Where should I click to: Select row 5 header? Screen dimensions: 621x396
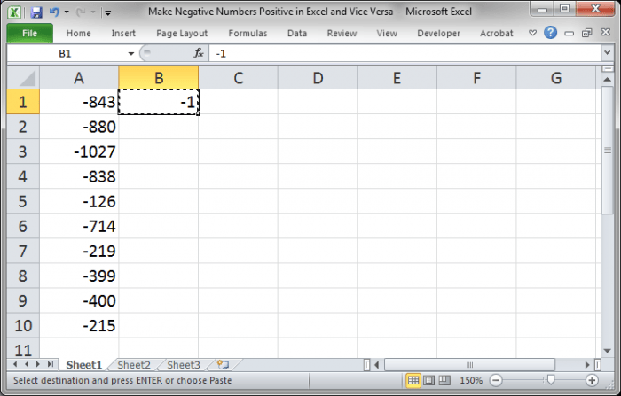(23, 201)
